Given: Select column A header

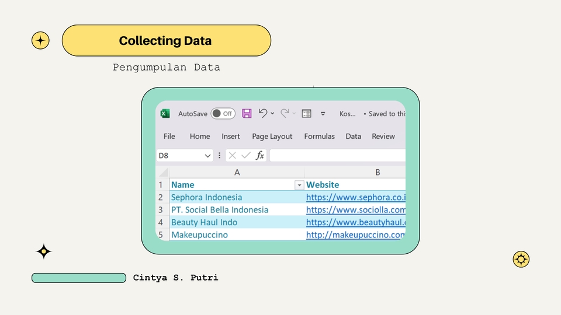Looking at the screenshot, I should tap(237, 172).
